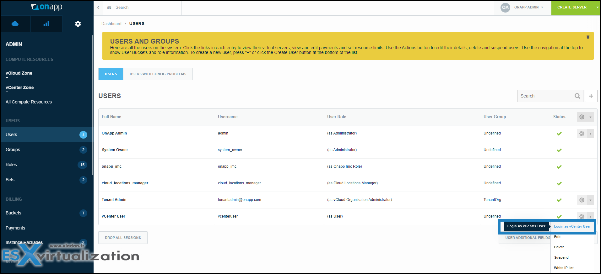
Task: Sort by Full Name column header
Action: point(111,117)
